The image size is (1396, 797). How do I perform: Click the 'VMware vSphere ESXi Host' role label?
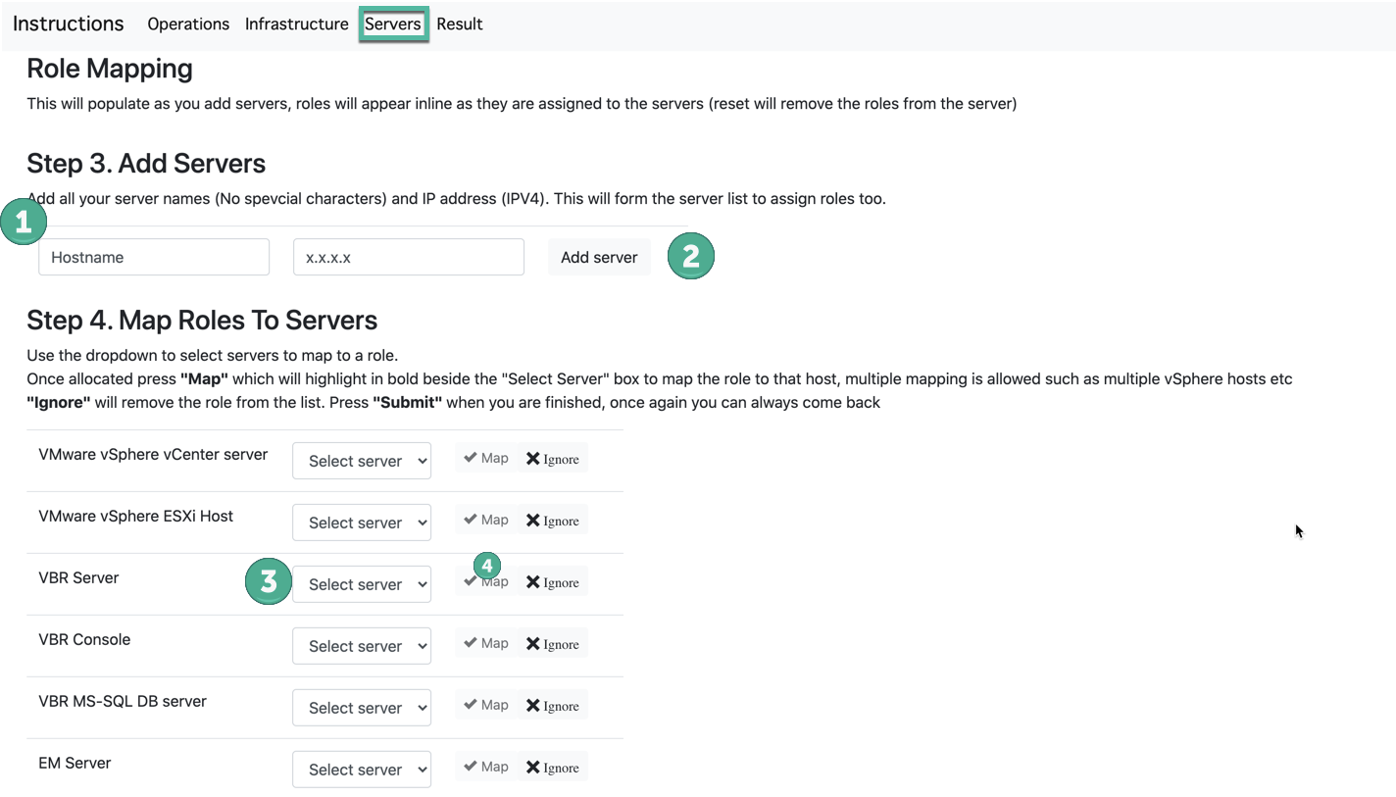coord(135,517)
